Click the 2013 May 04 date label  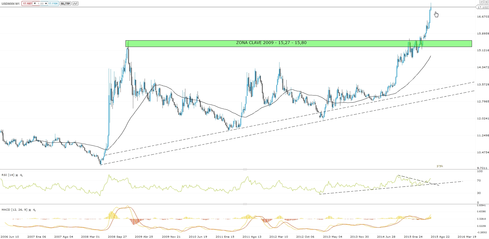click(x=333, y=237)
